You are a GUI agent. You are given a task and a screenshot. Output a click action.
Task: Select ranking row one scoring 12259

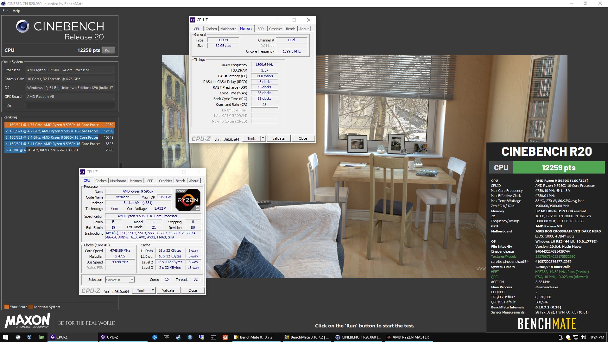tap(59, 125)
